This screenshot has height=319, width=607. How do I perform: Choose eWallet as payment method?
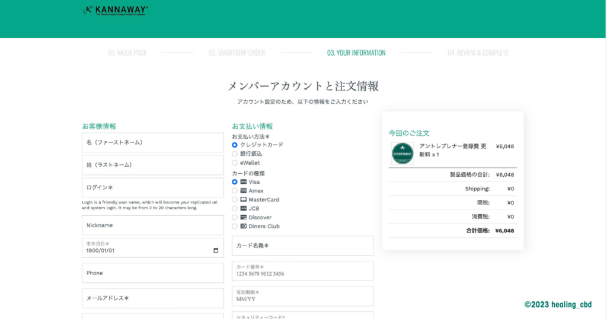(x=235, y=162)
